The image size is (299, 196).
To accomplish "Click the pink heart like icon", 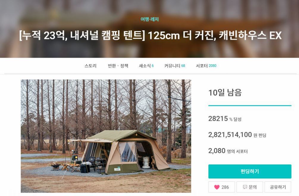I will tap(217, 187).
